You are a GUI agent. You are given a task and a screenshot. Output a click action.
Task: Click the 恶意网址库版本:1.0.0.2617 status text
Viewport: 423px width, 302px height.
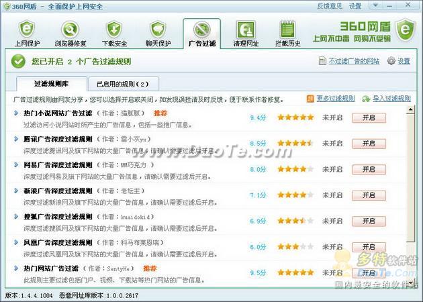point(99,295)
